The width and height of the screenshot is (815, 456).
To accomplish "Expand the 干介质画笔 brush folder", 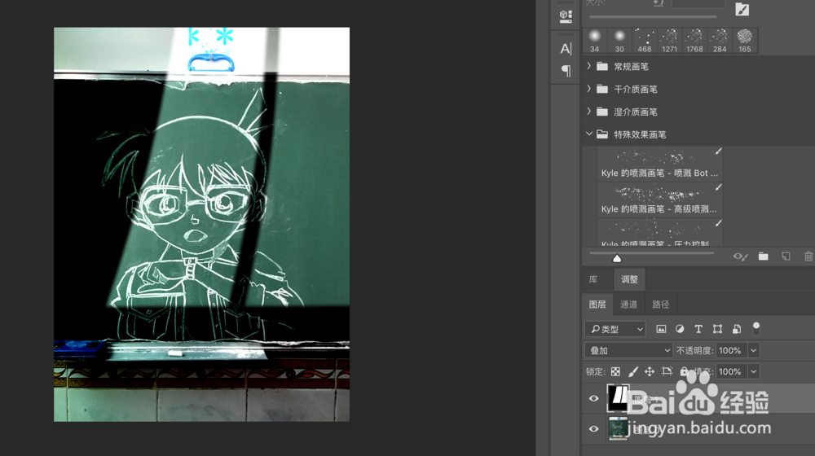I will pos(589,89).
